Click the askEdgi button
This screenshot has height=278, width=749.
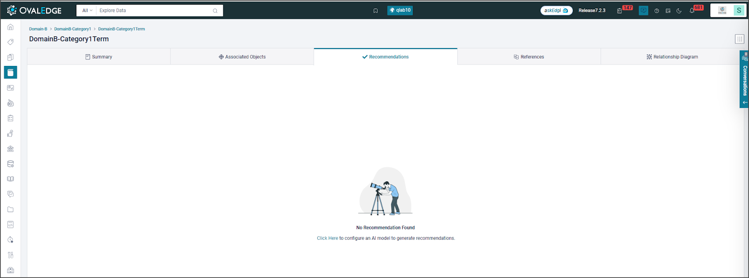[x=556, y=10]
